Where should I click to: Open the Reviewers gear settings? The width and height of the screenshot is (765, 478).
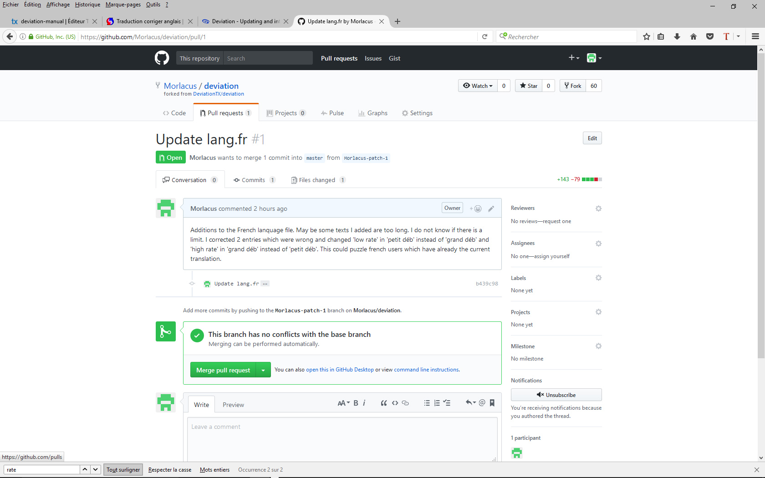[598, 208]
